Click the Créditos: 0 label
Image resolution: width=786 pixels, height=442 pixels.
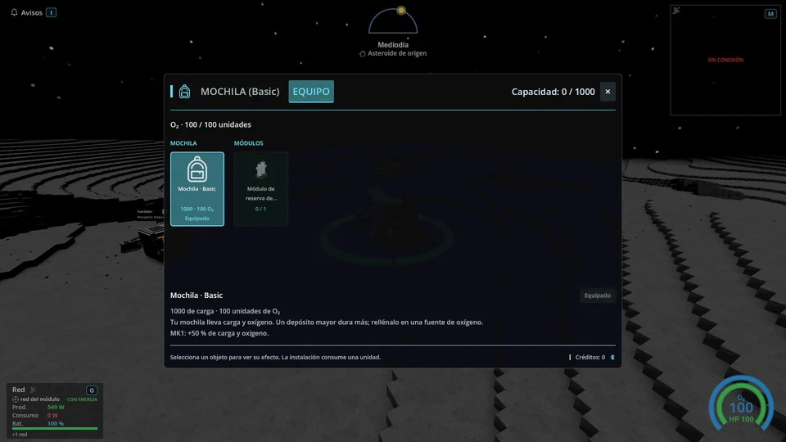(x=590, y=358)
